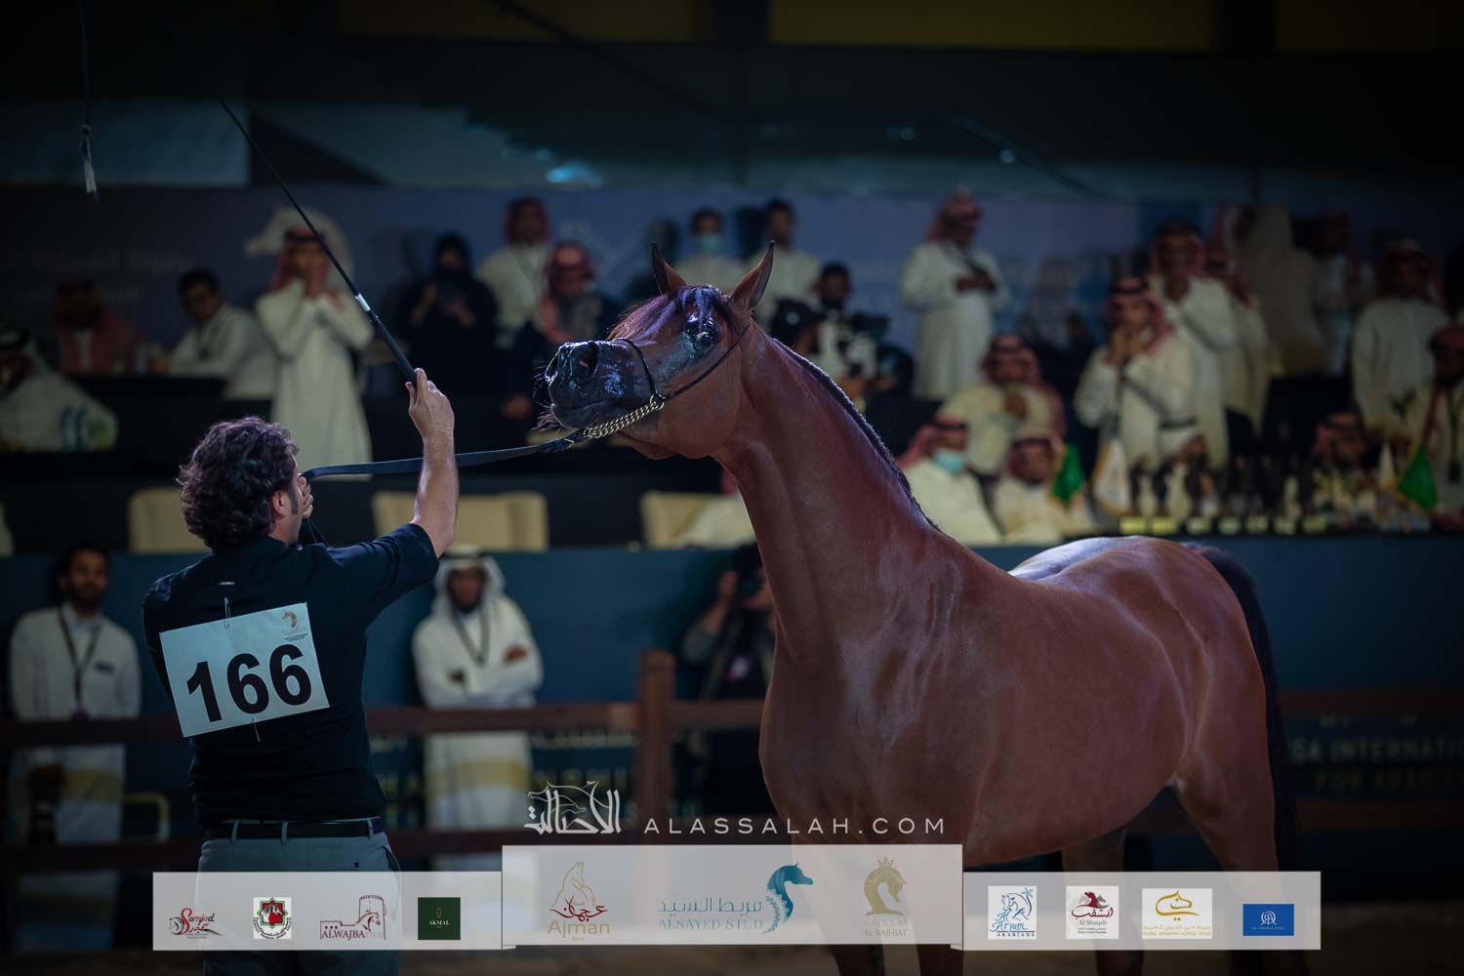Click the handler's raised hand holding whip

(427, 398)
